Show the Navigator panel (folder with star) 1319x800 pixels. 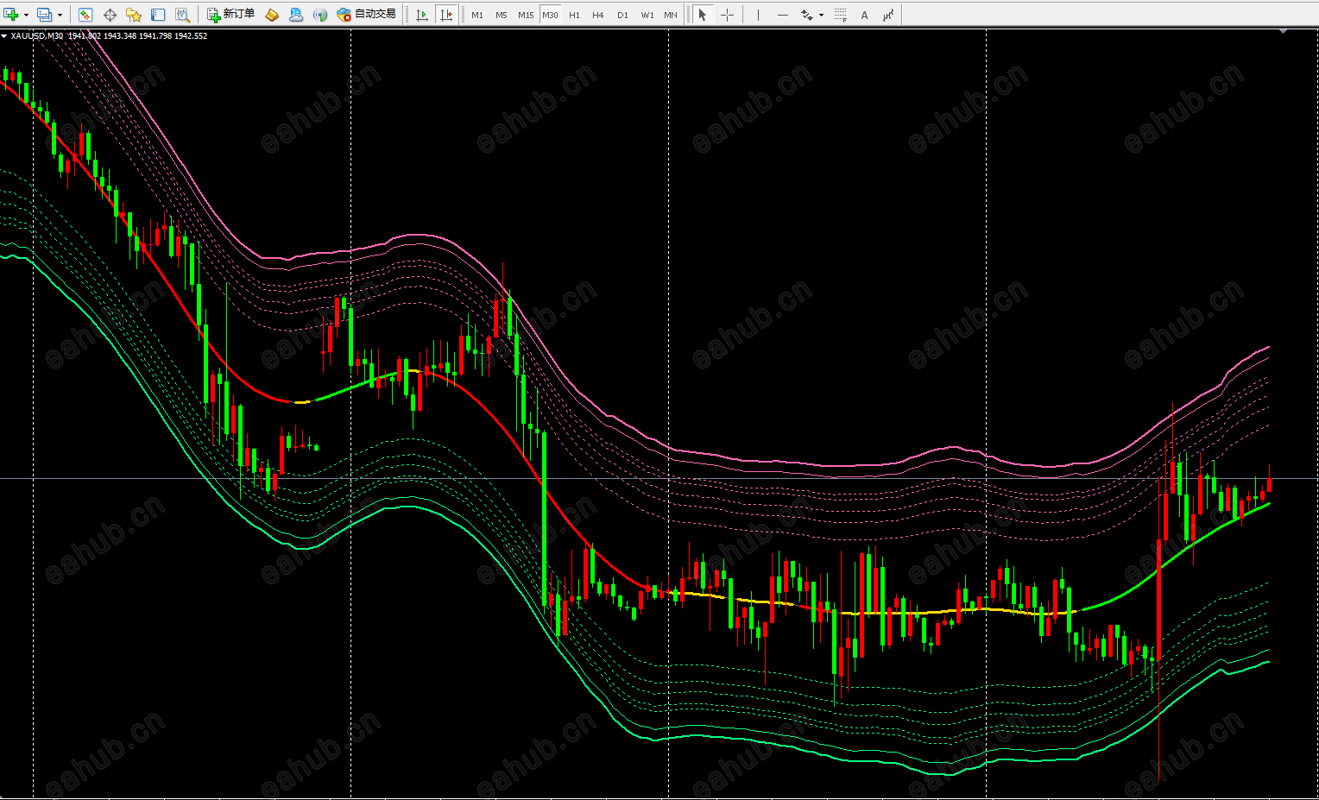point(134,15)
